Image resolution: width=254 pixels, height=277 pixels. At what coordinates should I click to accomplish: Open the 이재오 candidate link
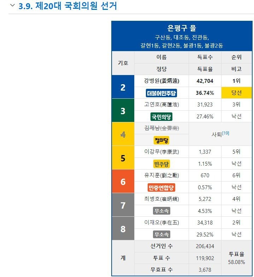(152, 222)
